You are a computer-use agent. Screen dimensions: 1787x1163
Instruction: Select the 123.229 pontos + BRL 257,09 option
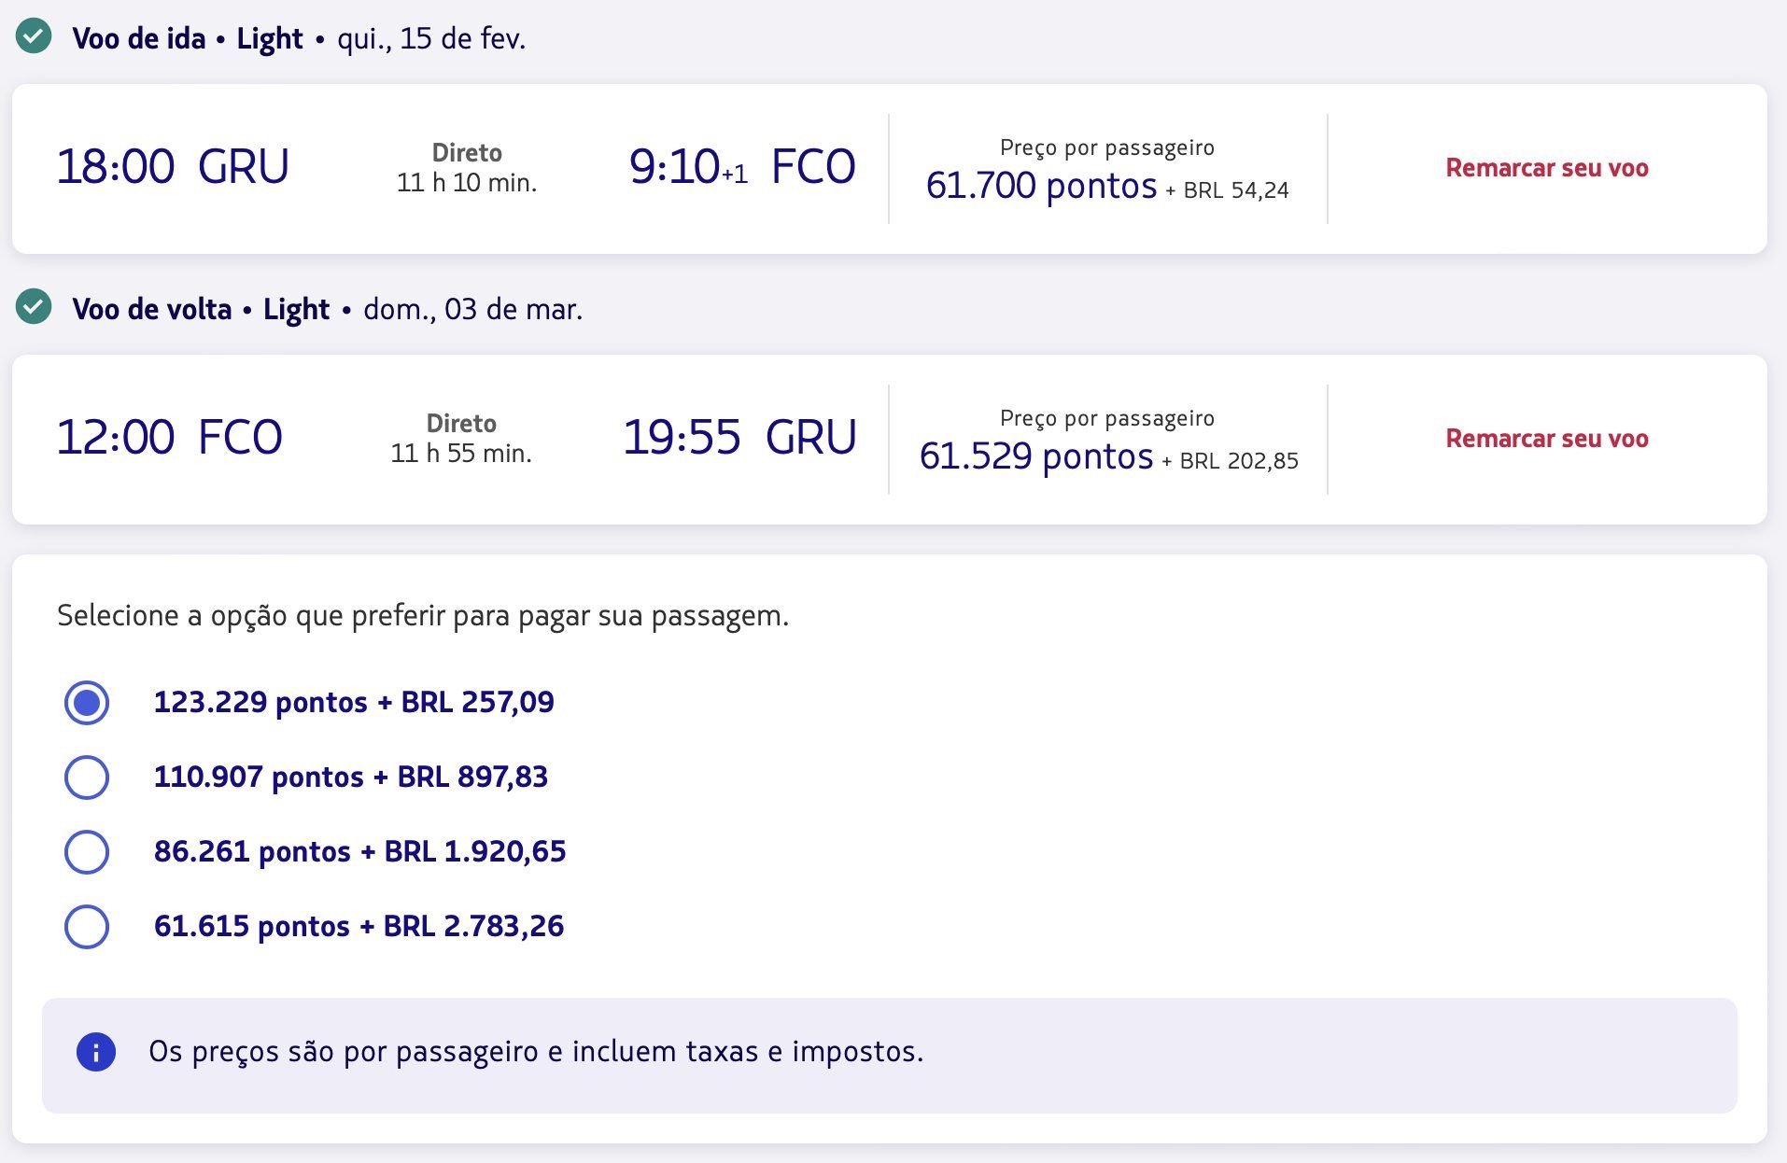tap(87, 703)
